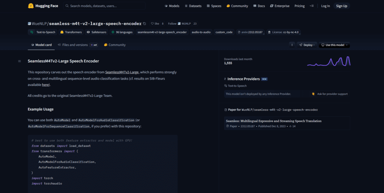
Task: Follow the WüNLP organization
Action: tap(179, 24)
